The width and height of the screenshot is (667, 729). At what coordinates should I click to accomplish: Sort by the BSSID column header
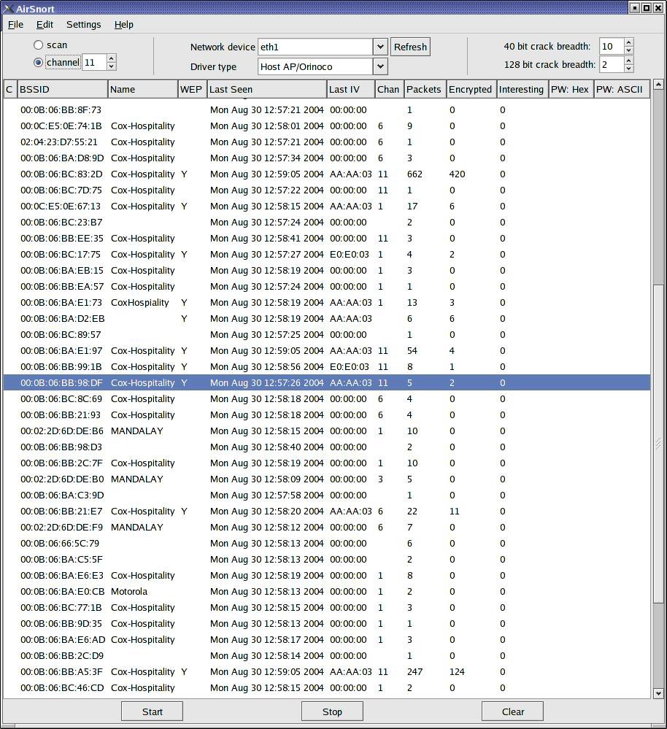62,89
